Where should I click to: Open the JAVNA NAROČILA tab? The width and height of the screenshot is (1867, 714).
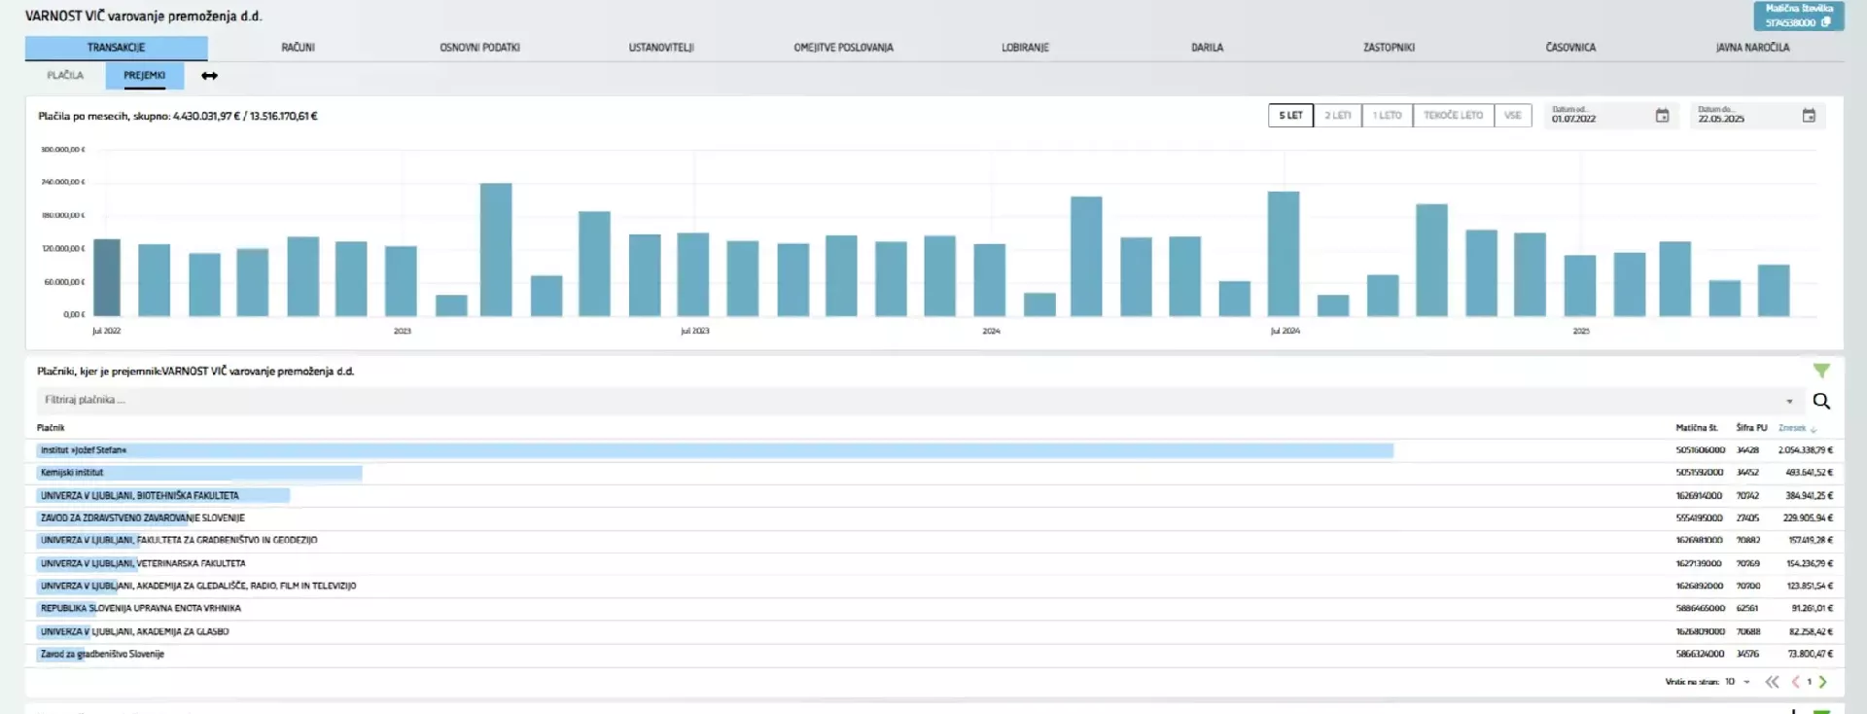(x=1751, y=48)
